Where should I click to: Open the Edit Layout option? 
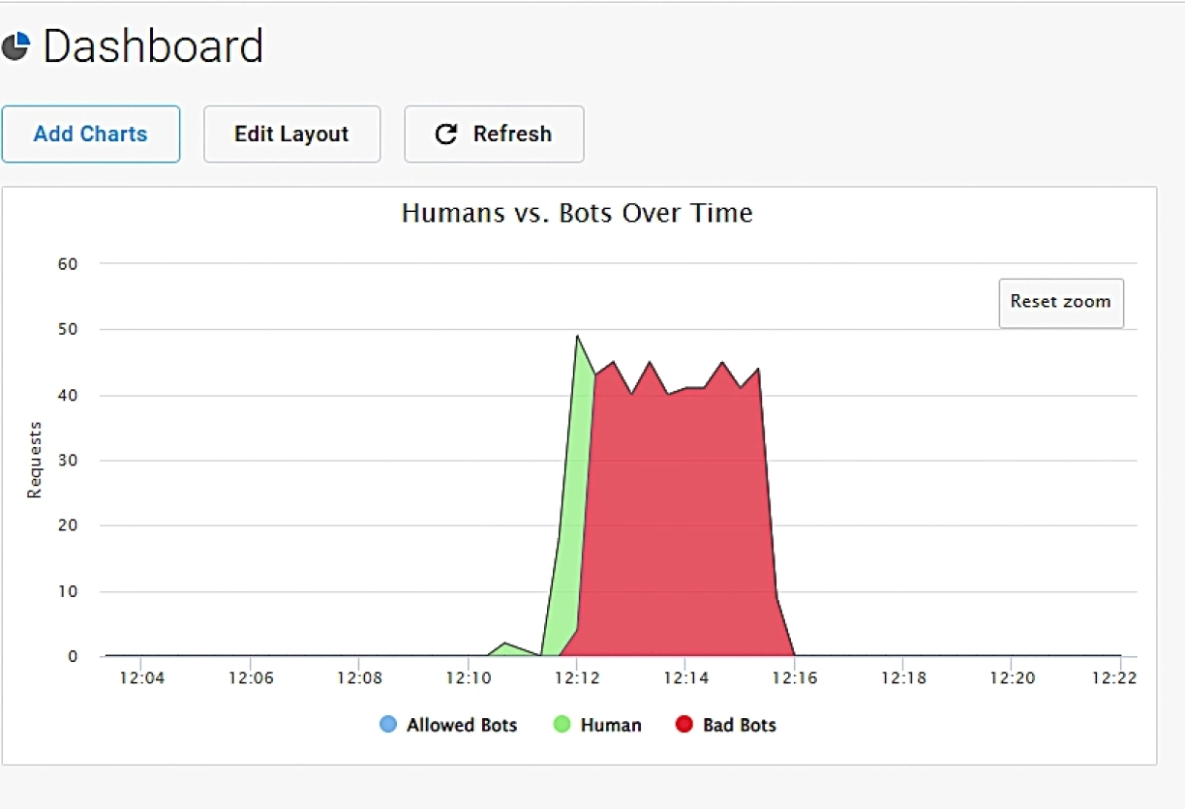tap(291, 135)
